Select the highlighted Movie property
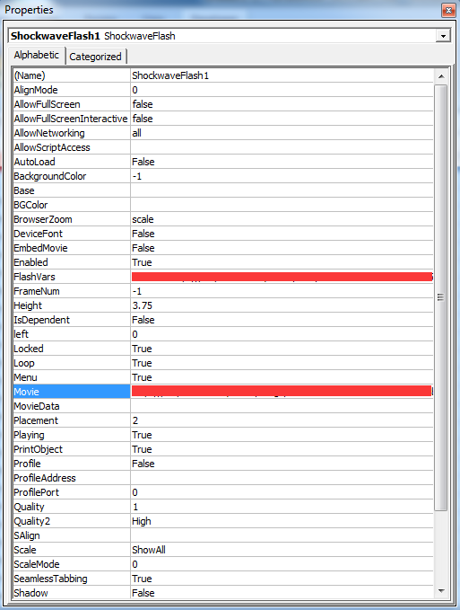The height and width of the screenshot is (610, 460). pos(72,392)
